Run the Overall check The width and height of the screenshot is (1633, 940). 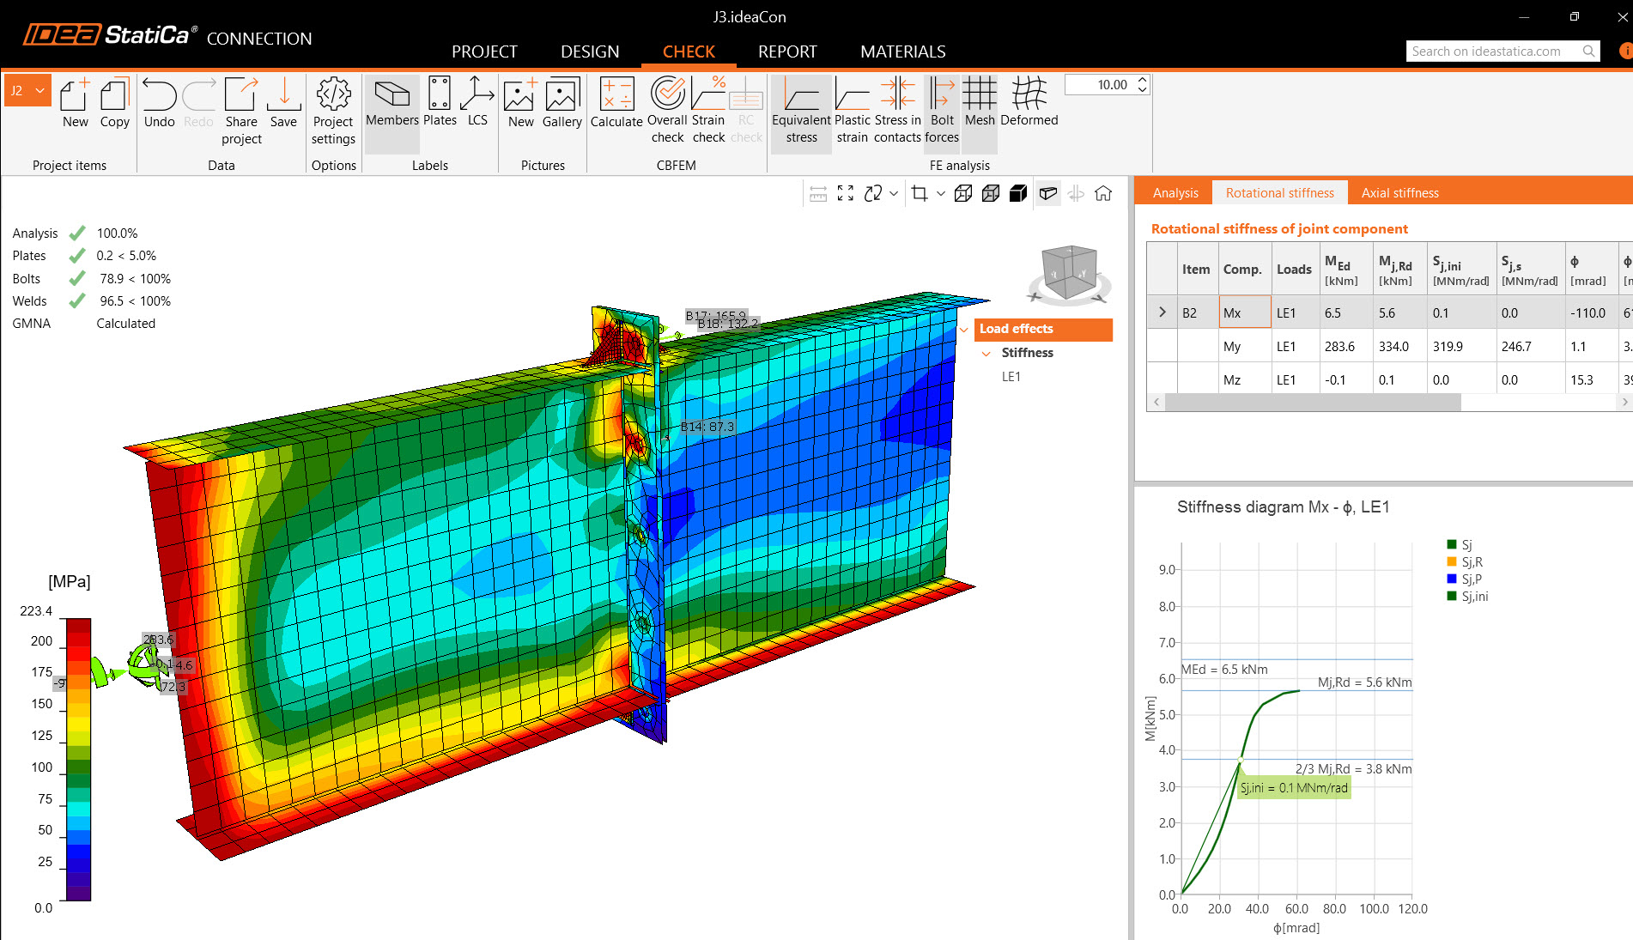(x=667, y=110)
